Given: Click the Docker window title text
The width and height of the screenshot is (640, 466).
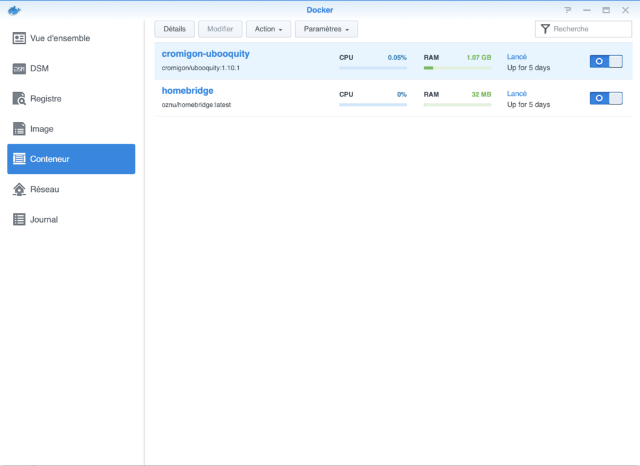Looking at the screenshot, I should (319, 10).
